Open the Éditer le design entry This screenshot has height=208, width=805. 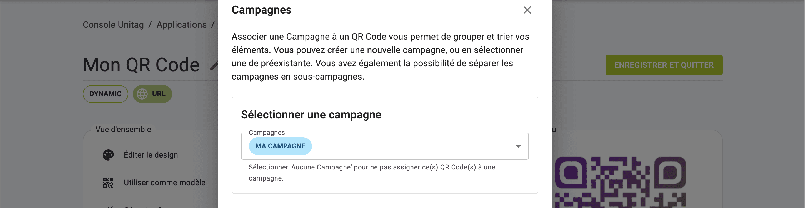click(x=151, y=155)
